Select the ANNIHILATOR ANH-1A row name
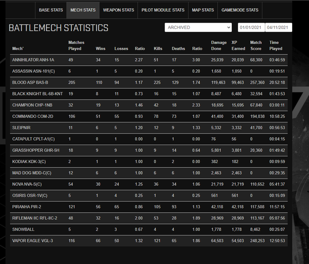Image resolution: width=309 pixels, height=264 pixels. [33, 60]
